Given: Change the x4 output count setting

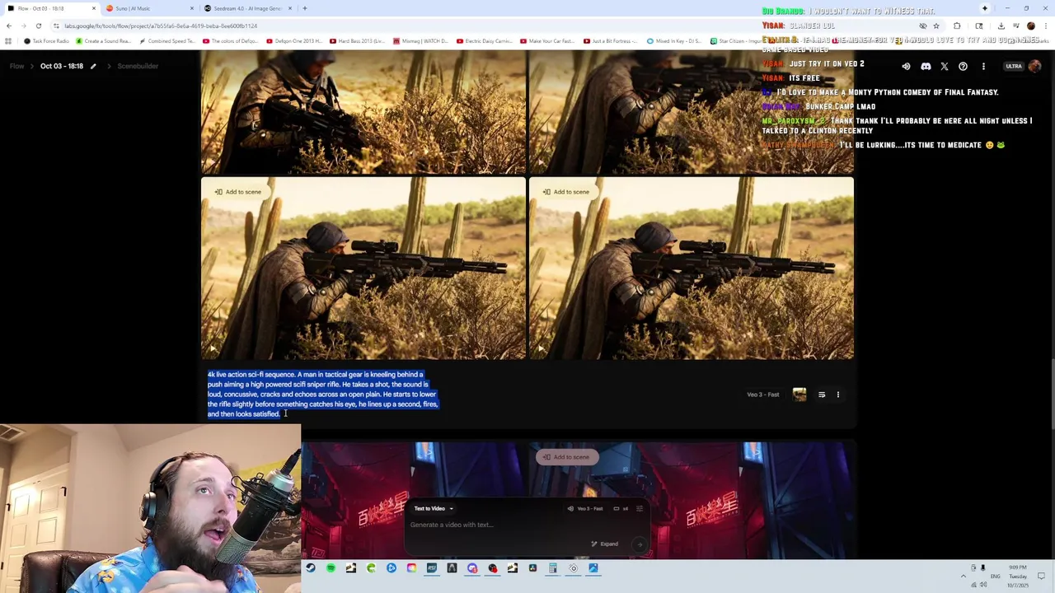Looking at the screenshot, I should point(621,508).
